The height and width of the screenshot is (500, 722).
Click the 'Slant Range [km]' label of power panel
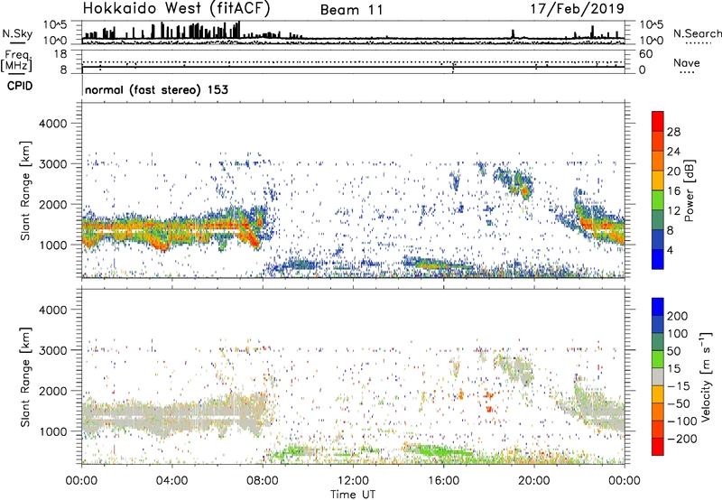point(25,190)
